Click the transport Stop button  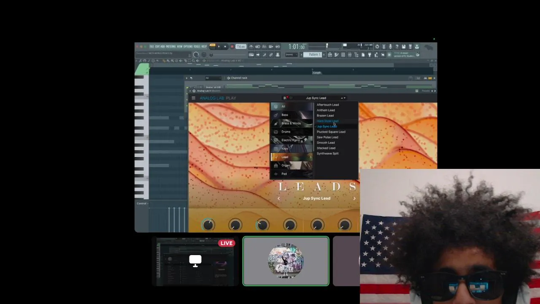click(x=225, y=46)
